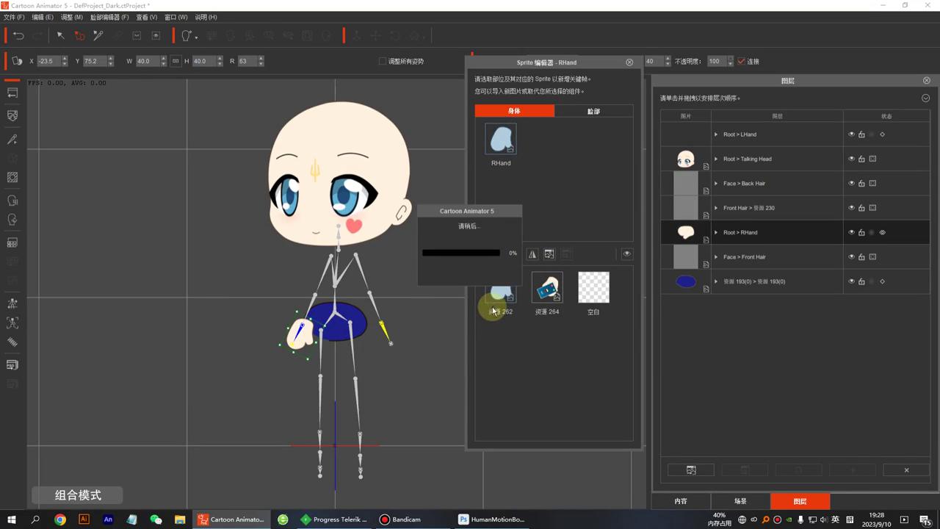Screen dimensions: 940x529
Task: Activate the red bone transform tool
Action: tap(79, 35)
